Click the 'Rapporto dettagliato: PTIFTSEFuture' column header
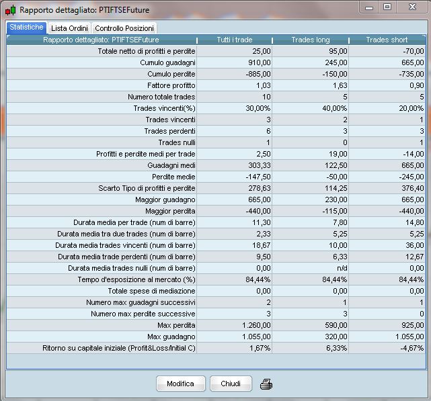The width and height of the screenshot is (431, 401). coord(101,40)
